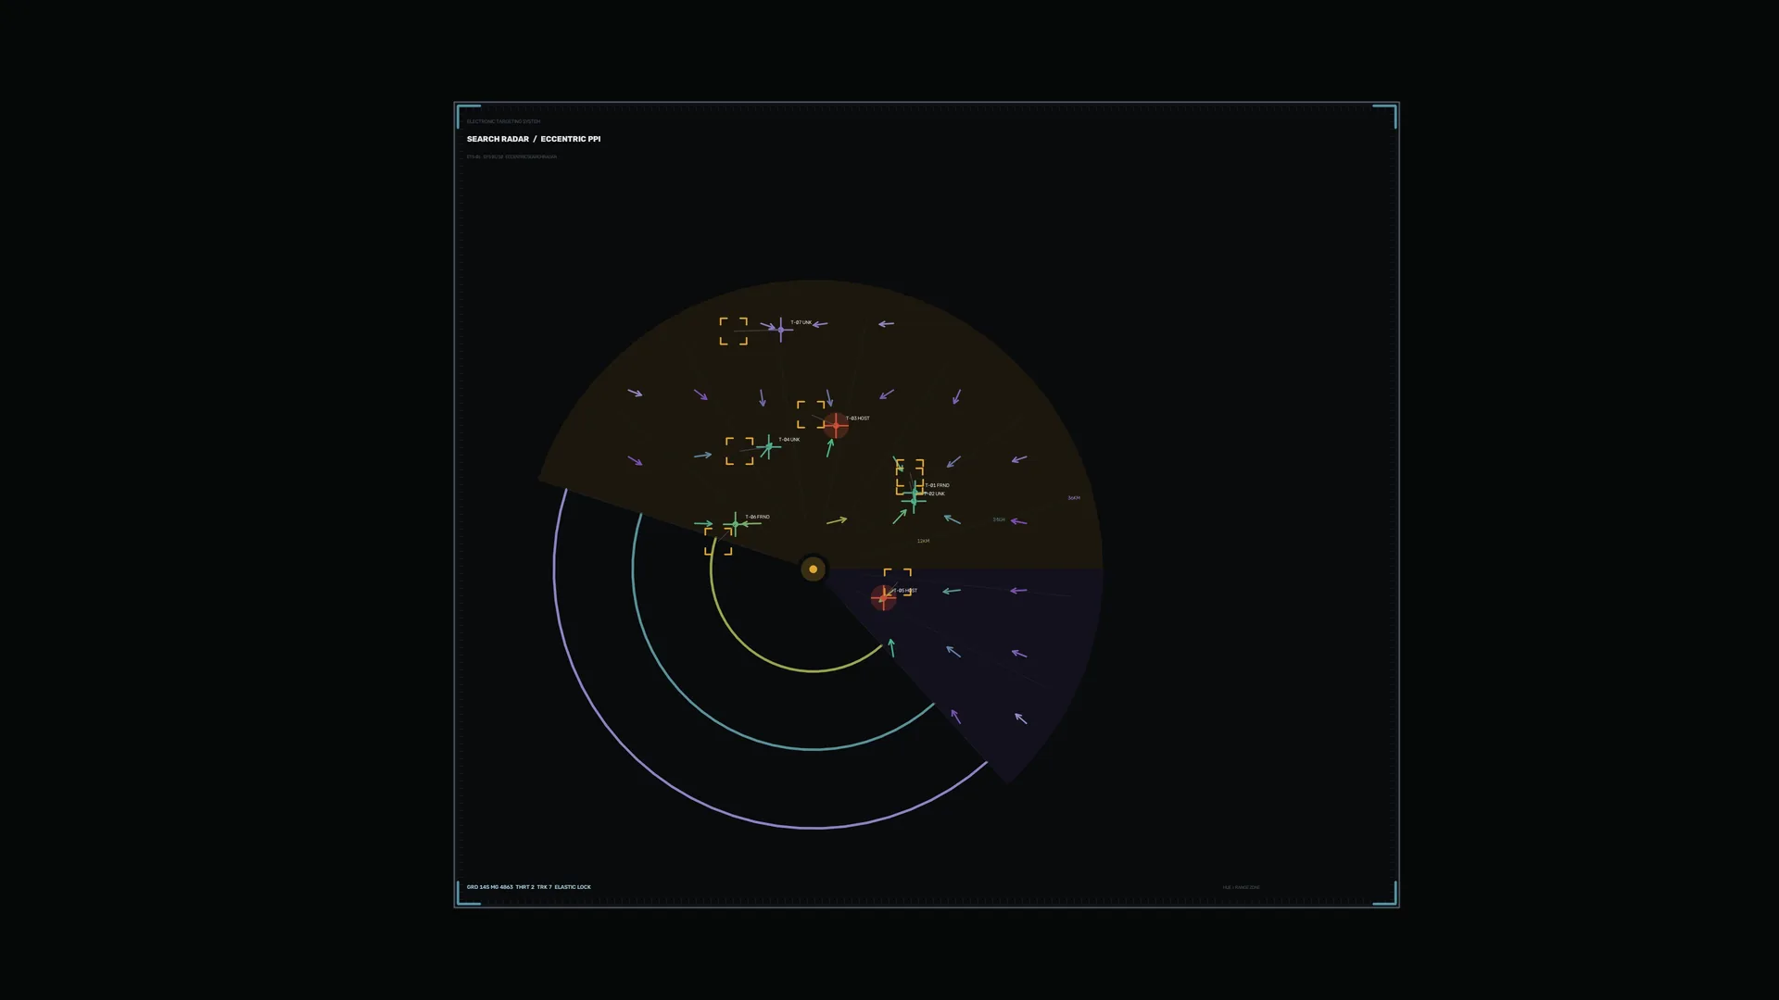Click the lock bracket left of T-04
The width and height of the screenshot is (1779, 1000).
pyautogui.click(x=739, y=451)
